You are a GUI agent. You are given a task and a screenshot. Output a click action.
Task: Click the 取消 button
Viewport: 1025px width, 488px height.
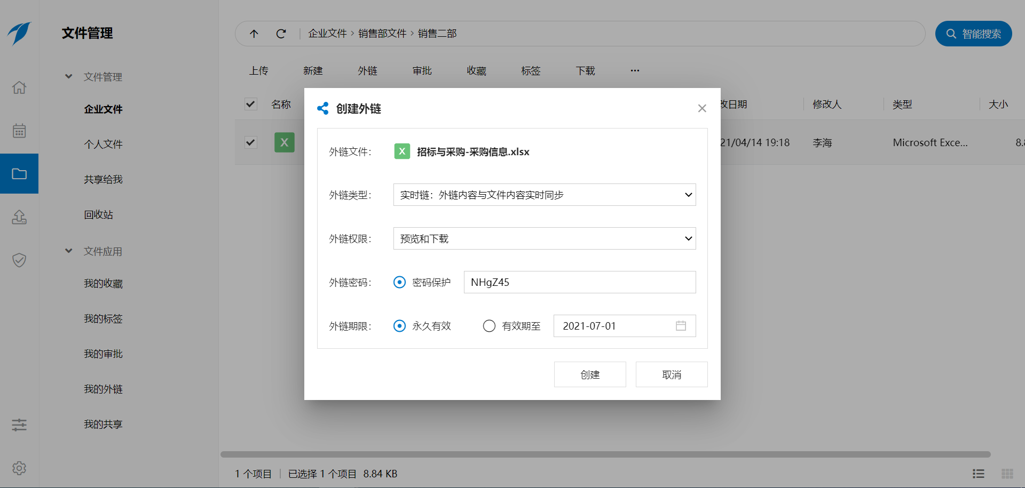click(671, 374)
